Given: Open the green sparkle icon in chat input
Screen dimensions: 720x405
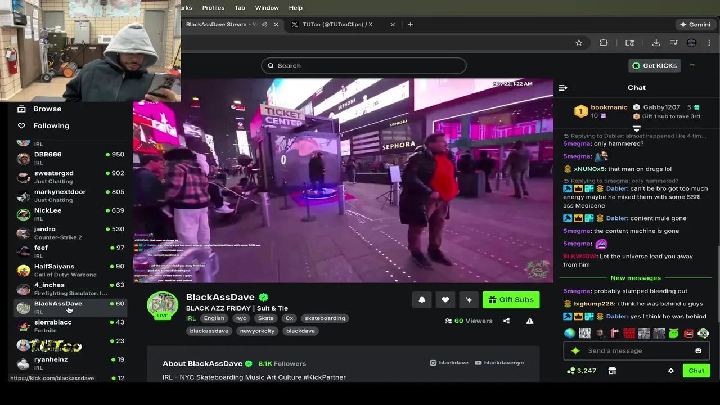Looking at the screenshot, I should [x=575, y=351].
